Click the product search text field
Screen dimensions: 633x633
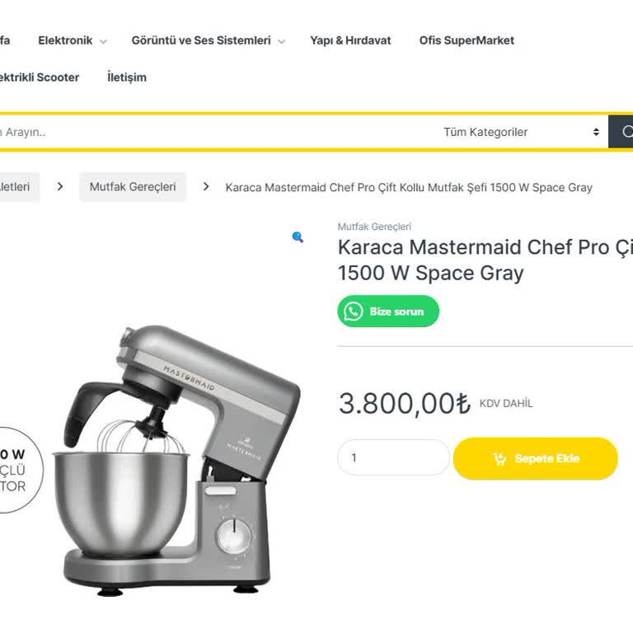pos(218,132)
